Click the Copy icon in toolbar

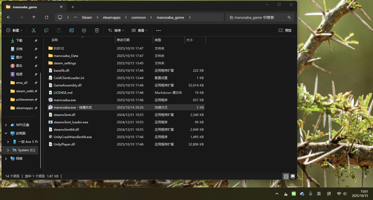46,30
